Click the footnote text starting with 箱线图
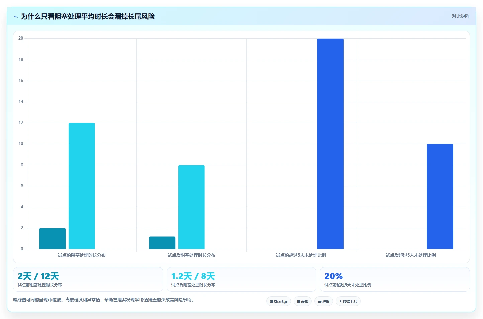Image resolution: width=483 pixels, height=319 pixels. 103,300
